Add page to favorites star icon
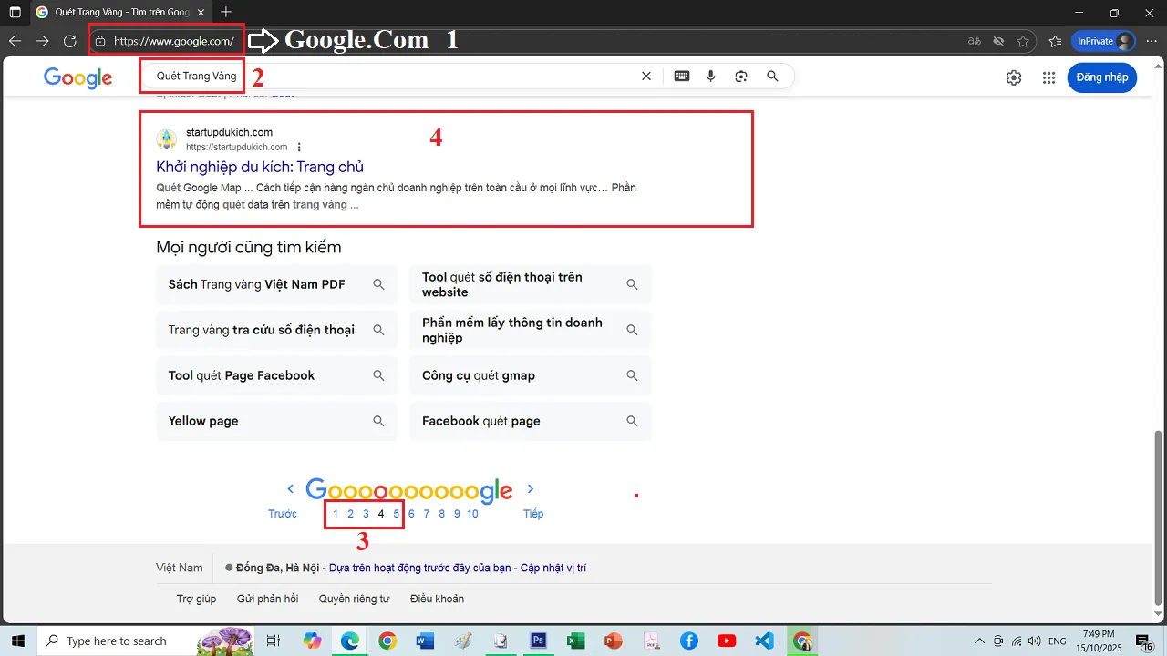This screenshot has width=1167, height=656. (1023, 41)
